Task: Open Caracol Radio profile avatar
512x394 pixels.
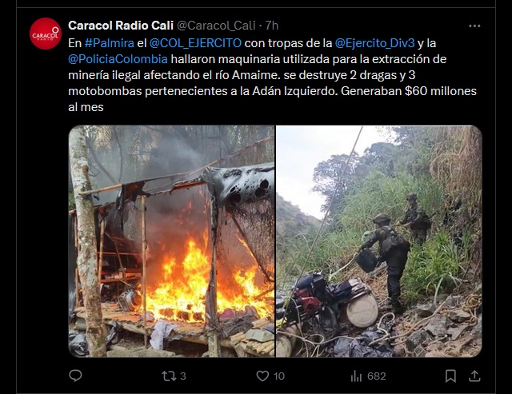Action: pos(46,34)
